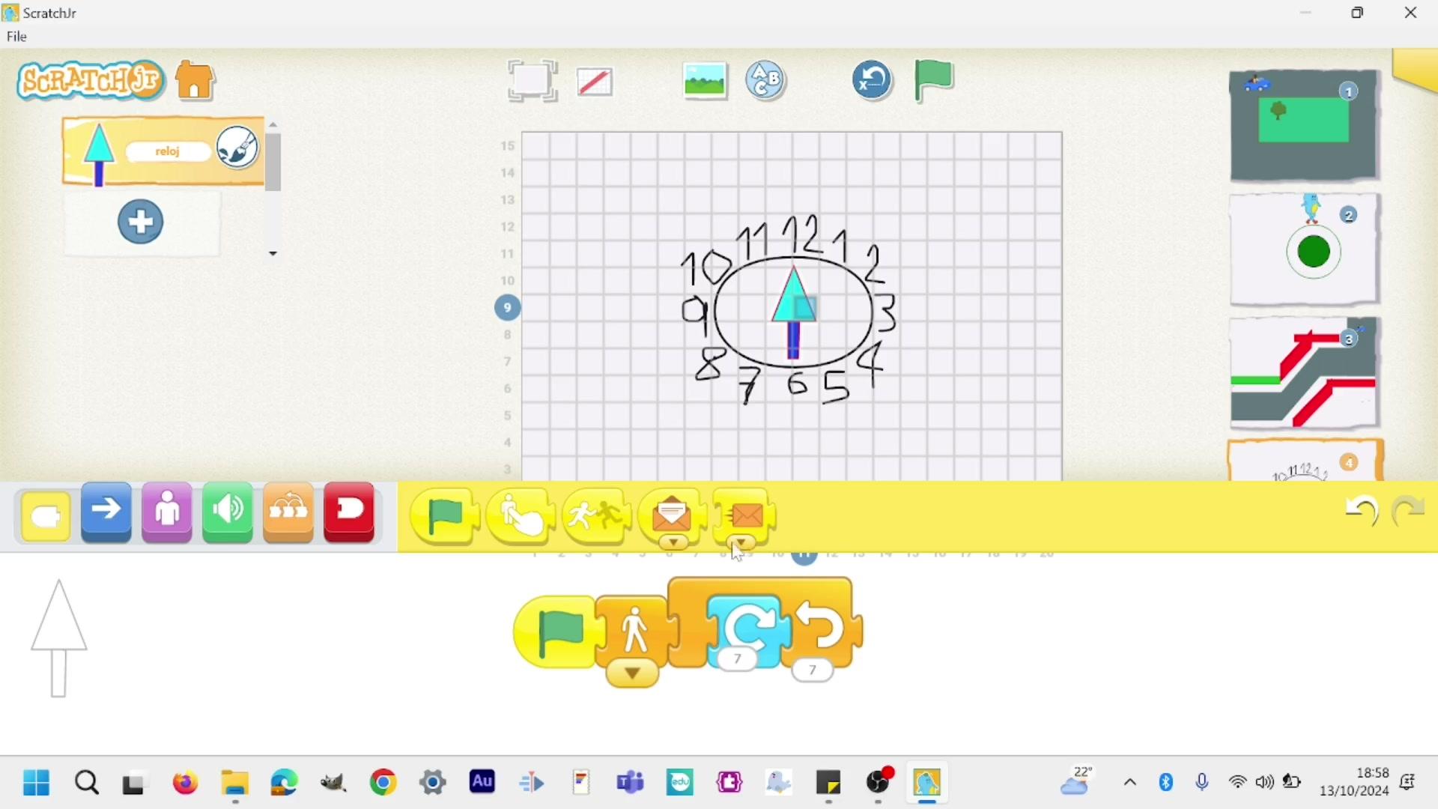Open the background picker landscape icon
Image resolution: width=1438 pixels, height=809 pixels.
(x=705, y=80)
